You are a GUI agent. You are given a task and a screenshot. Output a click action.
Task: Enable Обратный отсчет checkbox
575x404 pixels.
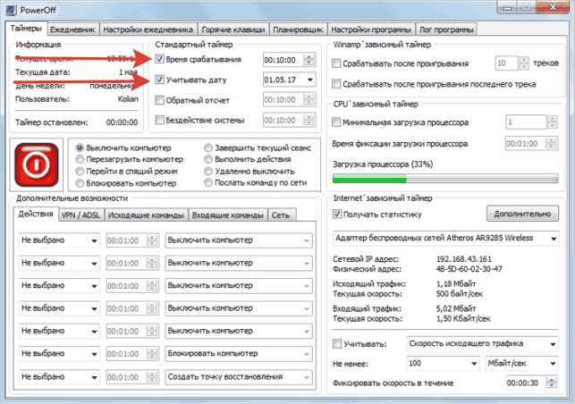159,100
